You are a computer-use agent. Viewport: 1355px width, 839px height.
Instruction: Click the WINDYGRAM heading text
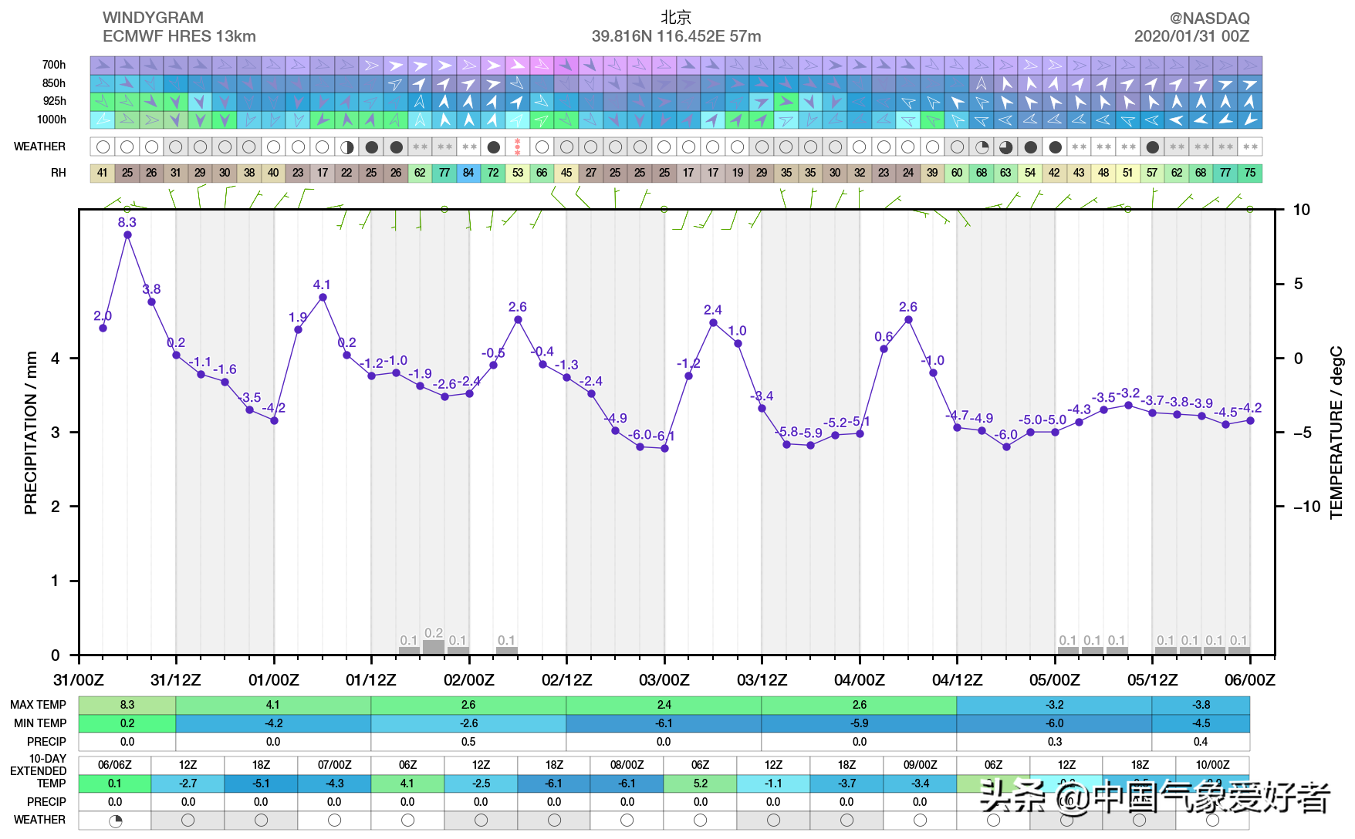(153, 17)
